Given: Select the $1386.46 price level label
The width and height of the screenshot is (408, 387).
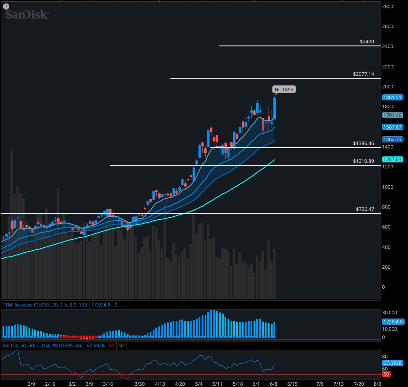Looking at the screenshot, I should point(363,143).
